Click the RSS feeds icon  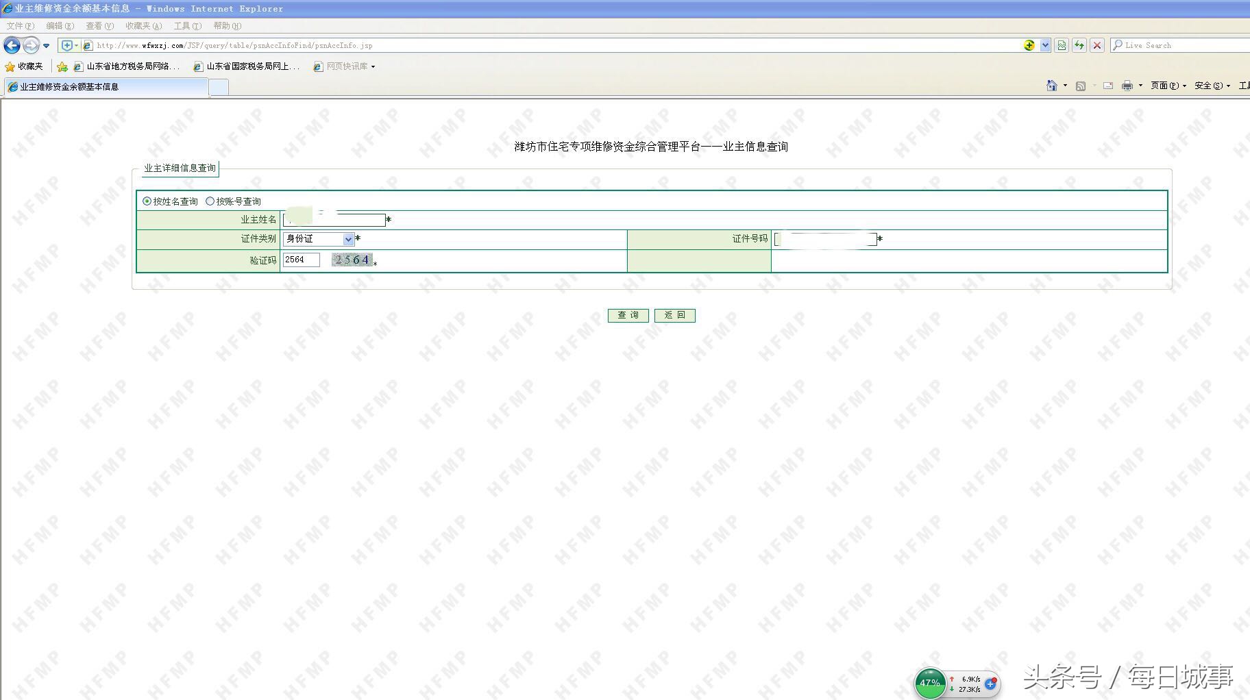[1081, 86]
